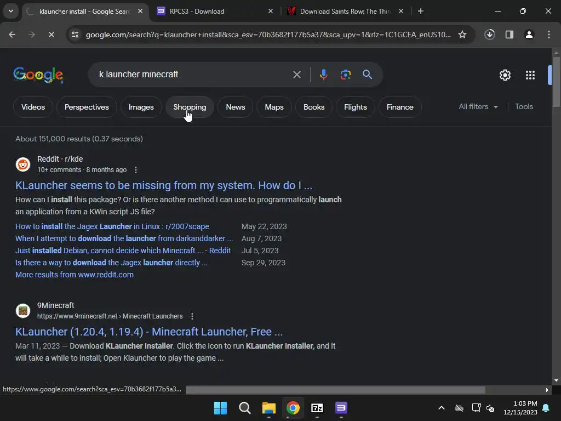Viewport: 561px width, 421px height.
Task: Clear the search query
Action: (297, 75)
